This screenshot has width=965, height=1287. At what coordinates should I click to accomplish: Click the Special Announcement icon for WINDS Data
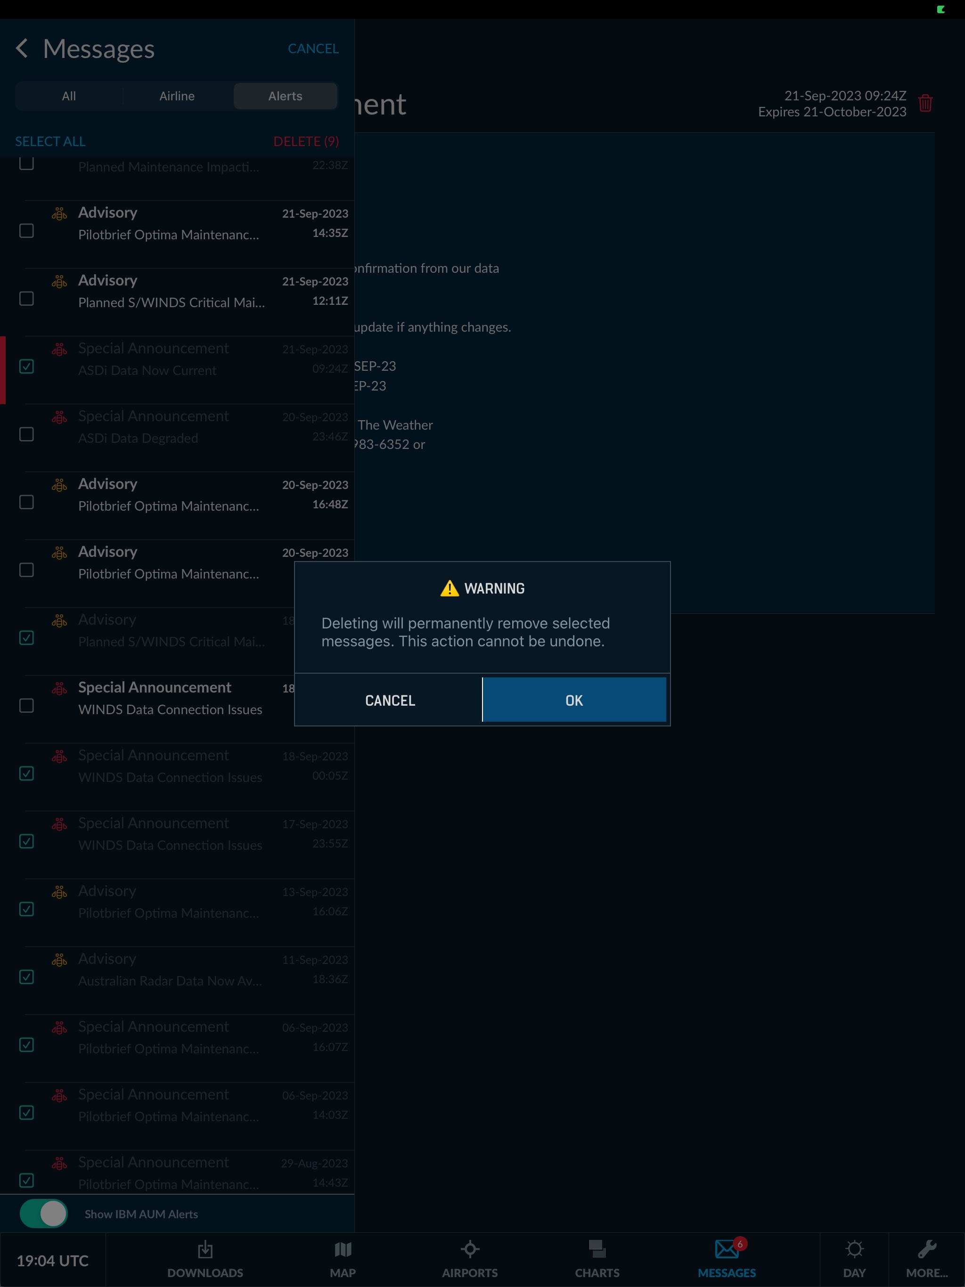click(x=60, y=688)
